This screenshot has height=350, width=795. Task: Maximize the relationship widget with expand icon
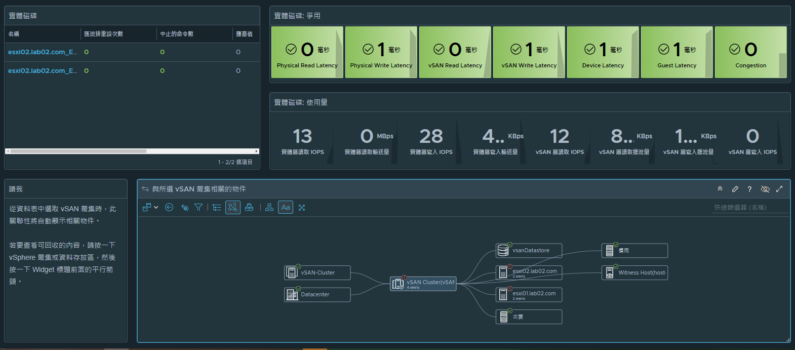coord(779,189)
